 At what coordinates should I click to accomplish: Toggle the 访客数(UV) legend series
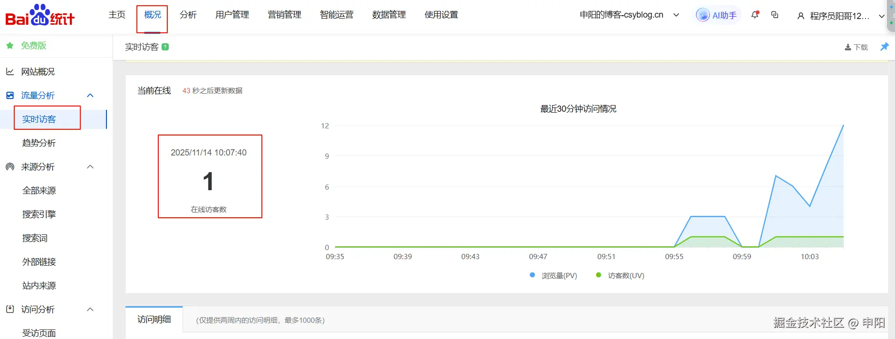click(620, 276)
